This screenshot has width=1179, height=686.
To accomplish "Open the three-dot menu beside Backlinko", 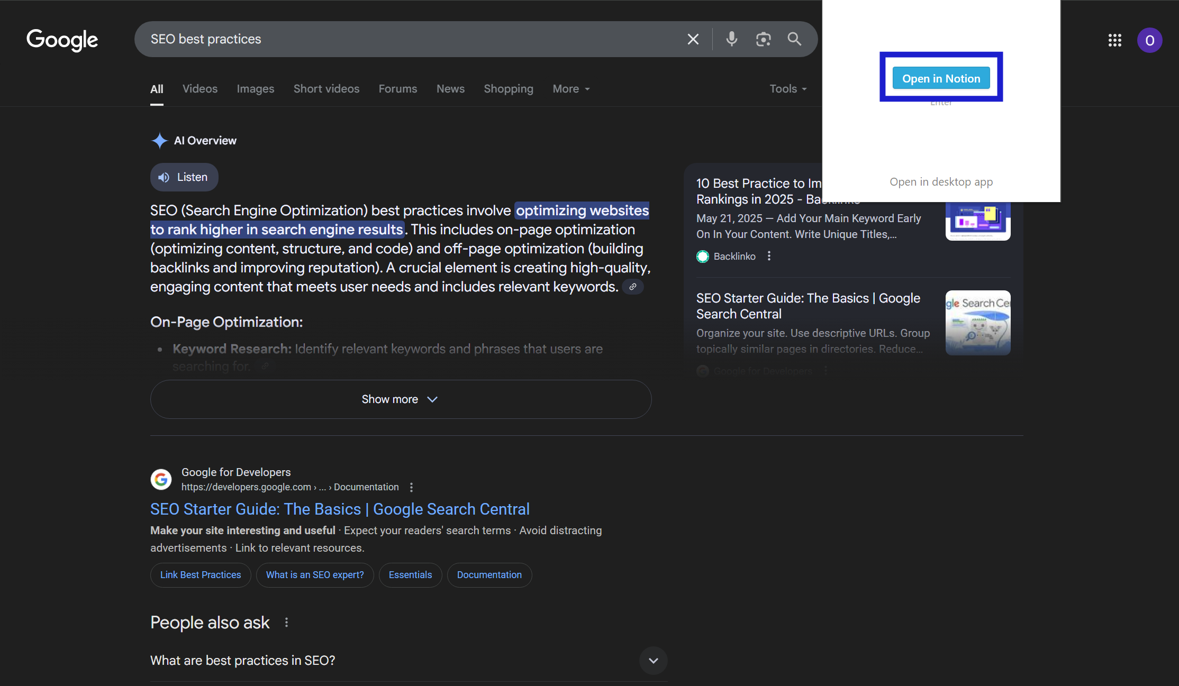I will [768, 256].
